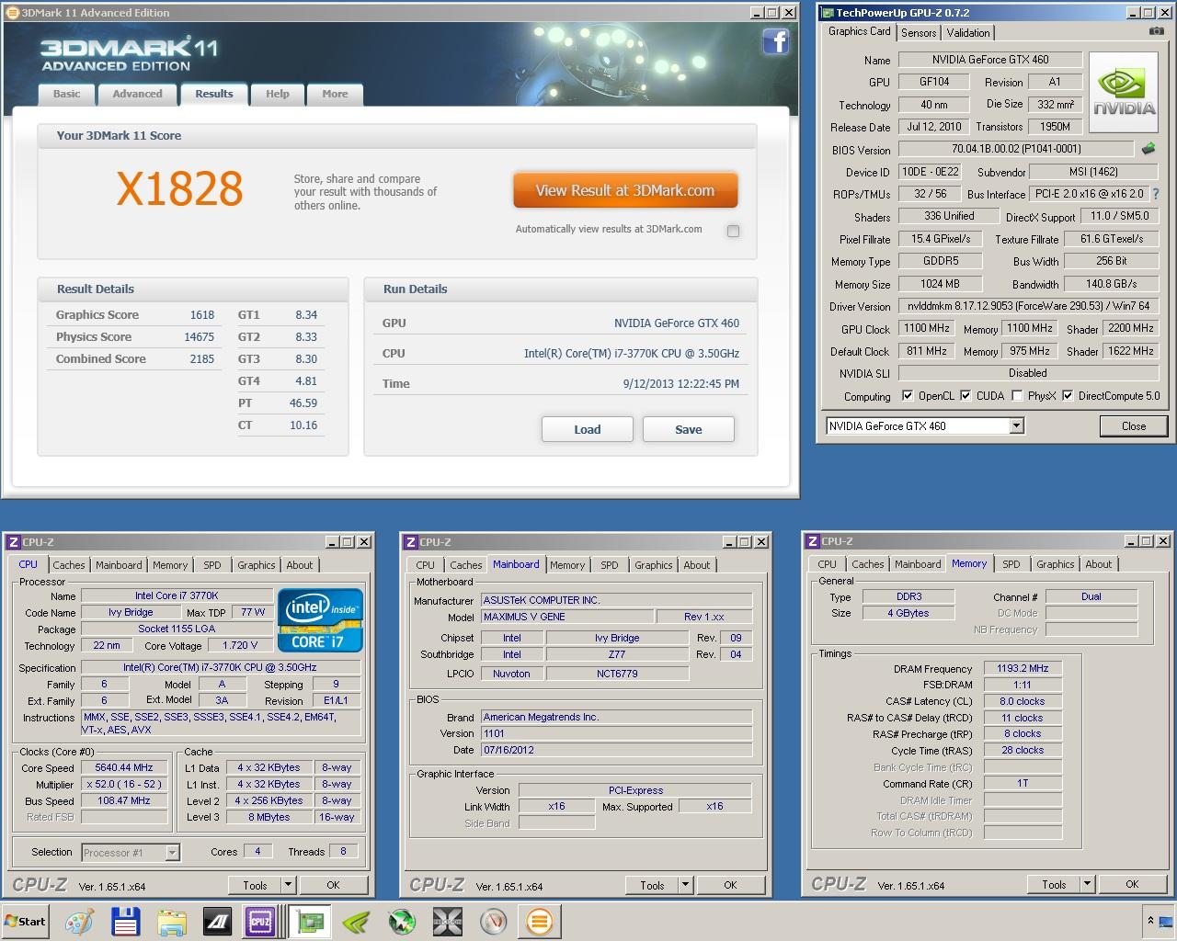
Task: Open Windows Explorer folder in the taskbar
Action: pyautogui.click(x=171, y=922)
